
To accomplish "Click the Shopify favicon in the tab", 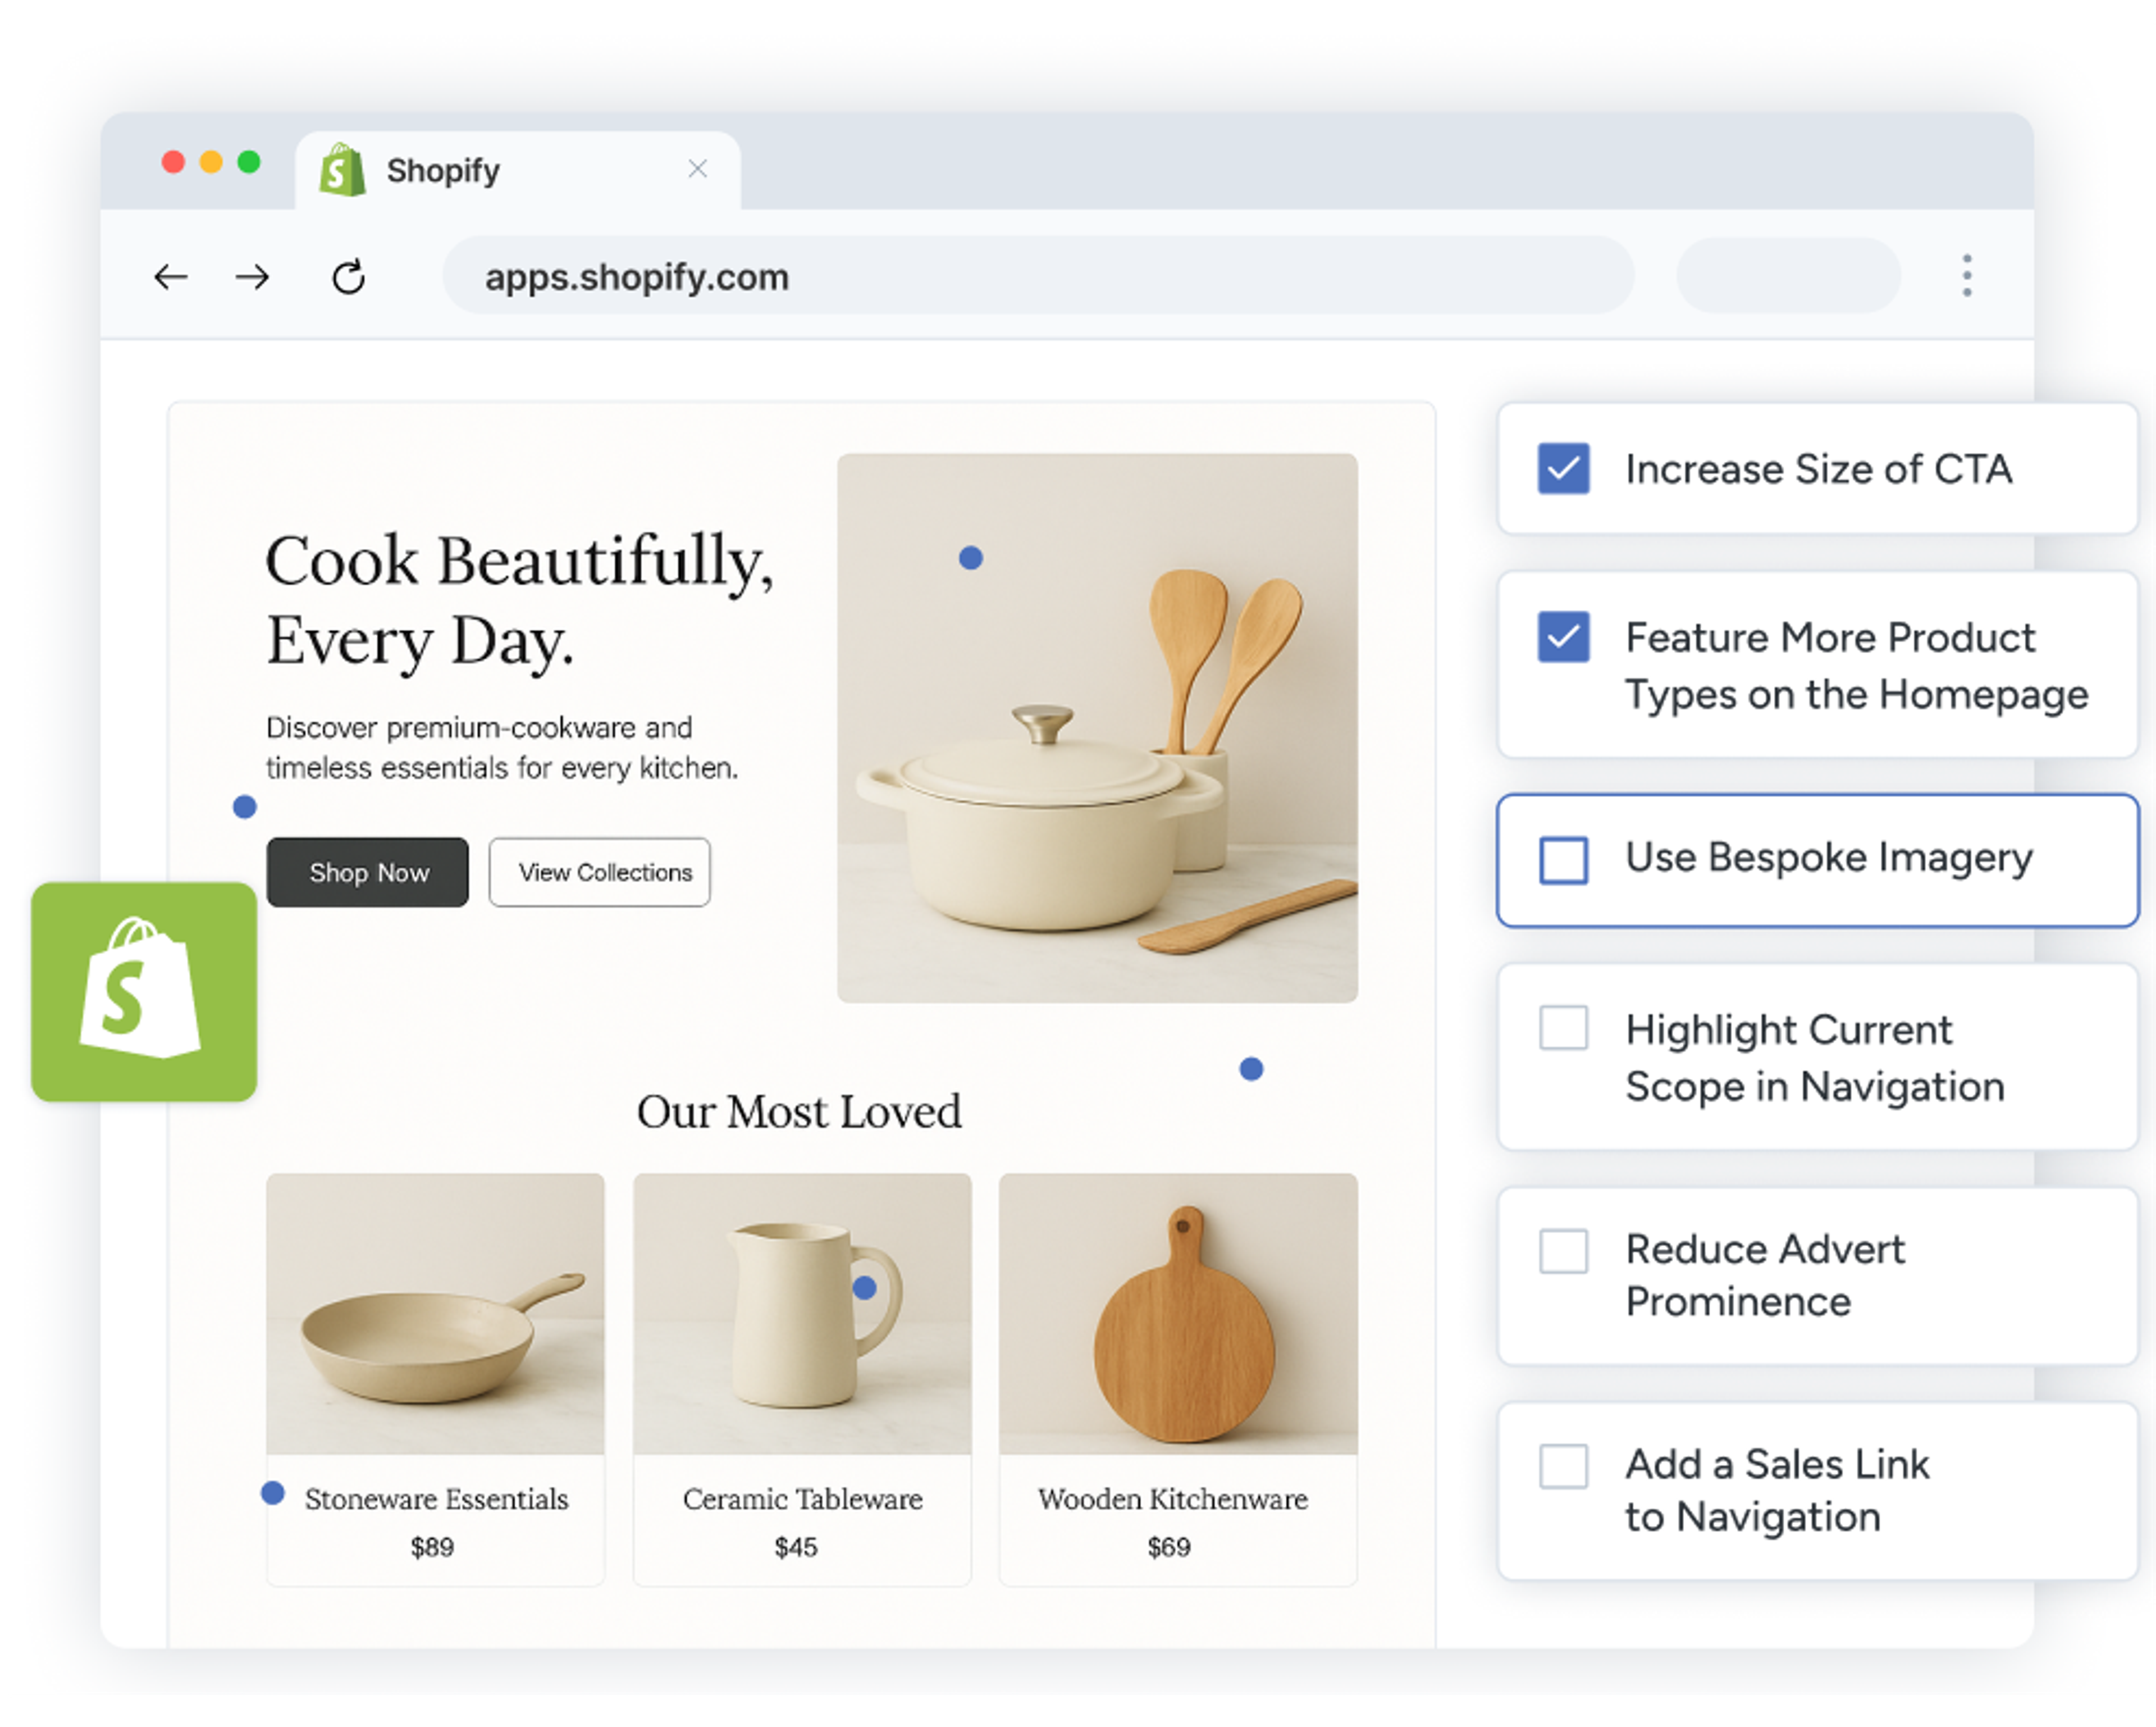I will (x=342, y=169).
